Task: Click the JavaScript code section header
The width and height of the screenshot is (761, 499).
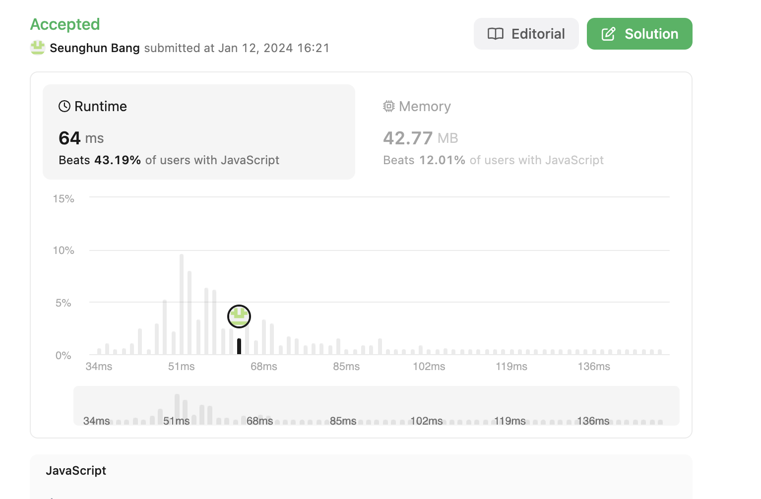Action: click(x=76, y=470)
